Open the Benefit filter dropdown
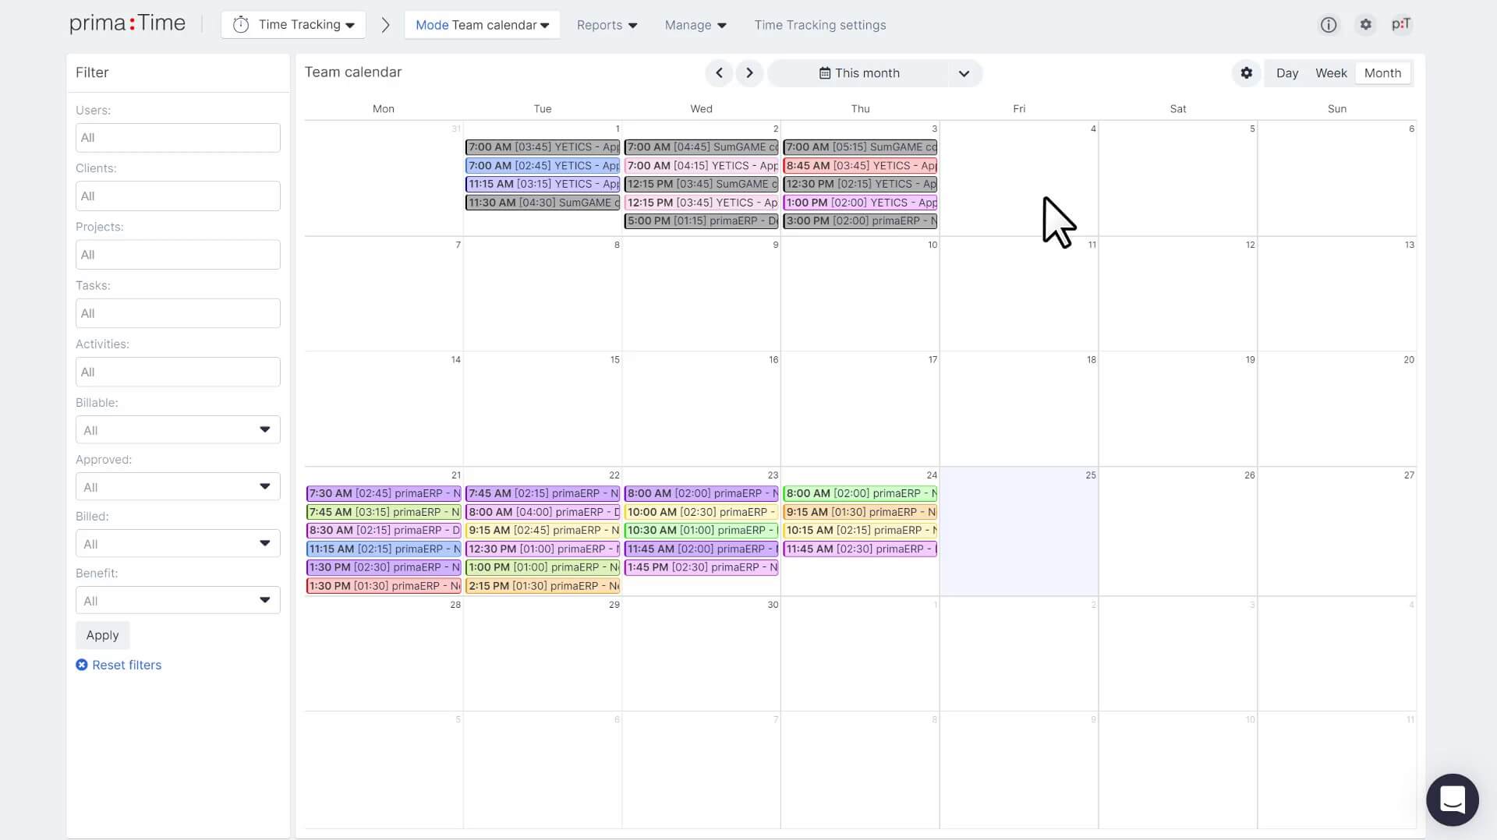The width and height of the screenshot is (1497, 840). pyautogui.click(x=178, y=601)
